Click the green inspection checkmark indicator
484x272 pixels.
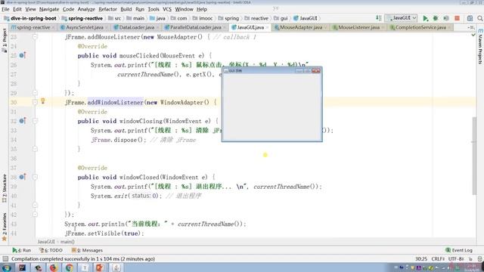[x=473, y=36]
